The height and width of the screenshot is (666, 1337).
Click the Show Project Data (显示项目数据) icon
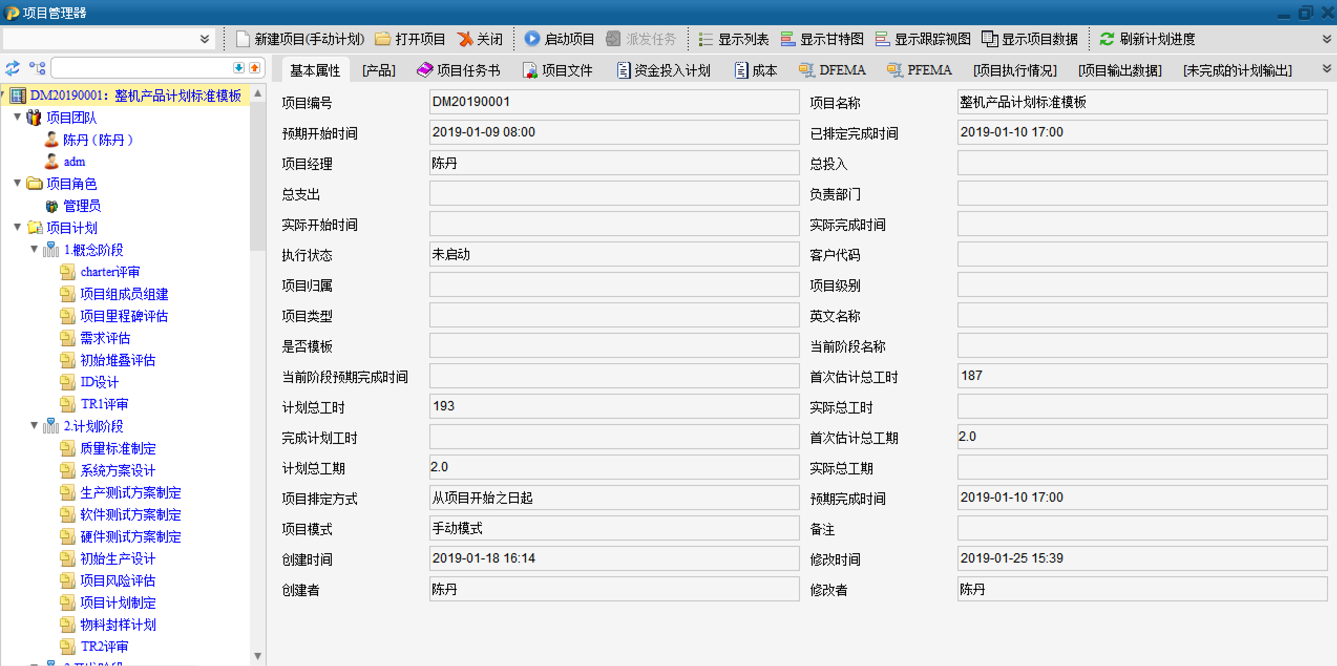989,39
